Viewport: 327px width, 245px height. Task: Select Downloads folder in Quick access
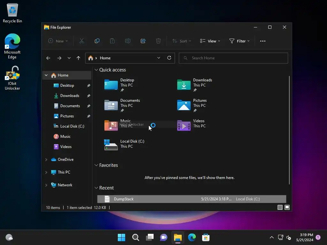click(194, 85)
